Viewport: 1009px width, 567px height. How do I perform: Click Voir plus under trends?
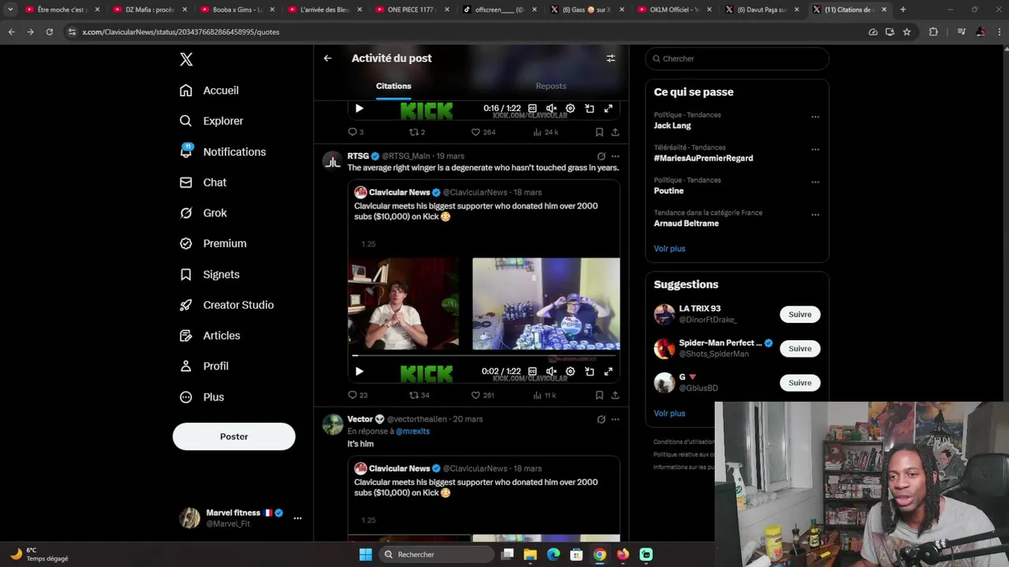click(669, 249)
